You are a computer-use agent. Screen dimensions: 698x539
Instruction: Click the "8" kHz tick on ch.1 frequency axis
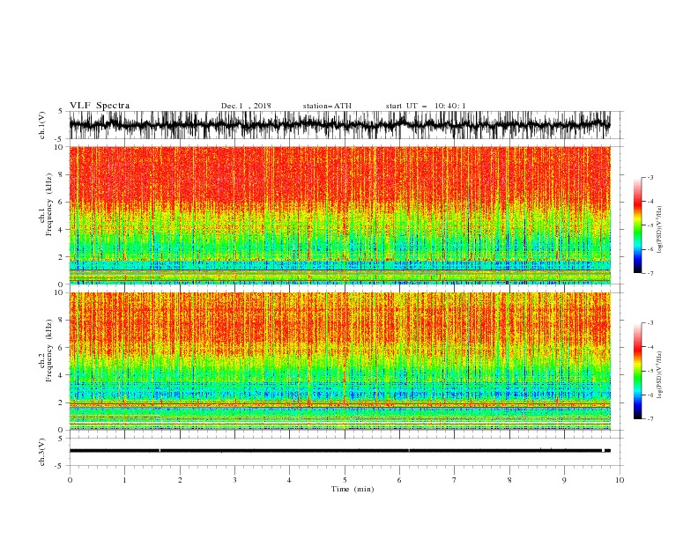pos(62,174)
